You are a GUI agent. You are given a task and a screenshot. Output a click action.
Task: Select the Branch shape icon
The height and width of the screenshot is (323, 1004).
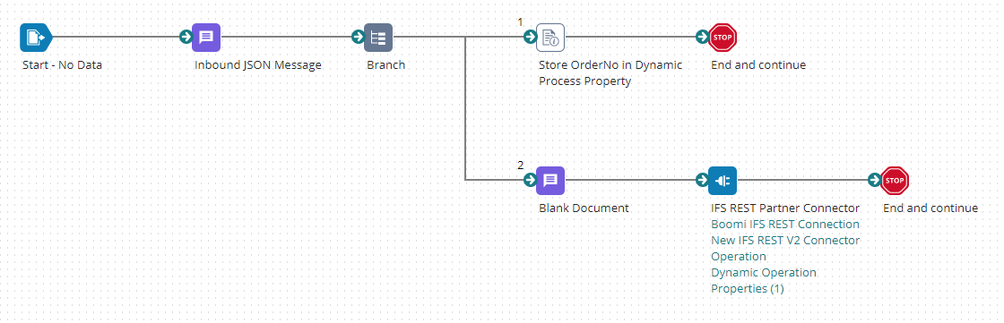click(378, 37)
